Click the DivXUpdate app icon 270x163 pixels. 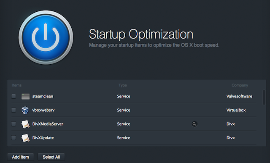[25, 138]
